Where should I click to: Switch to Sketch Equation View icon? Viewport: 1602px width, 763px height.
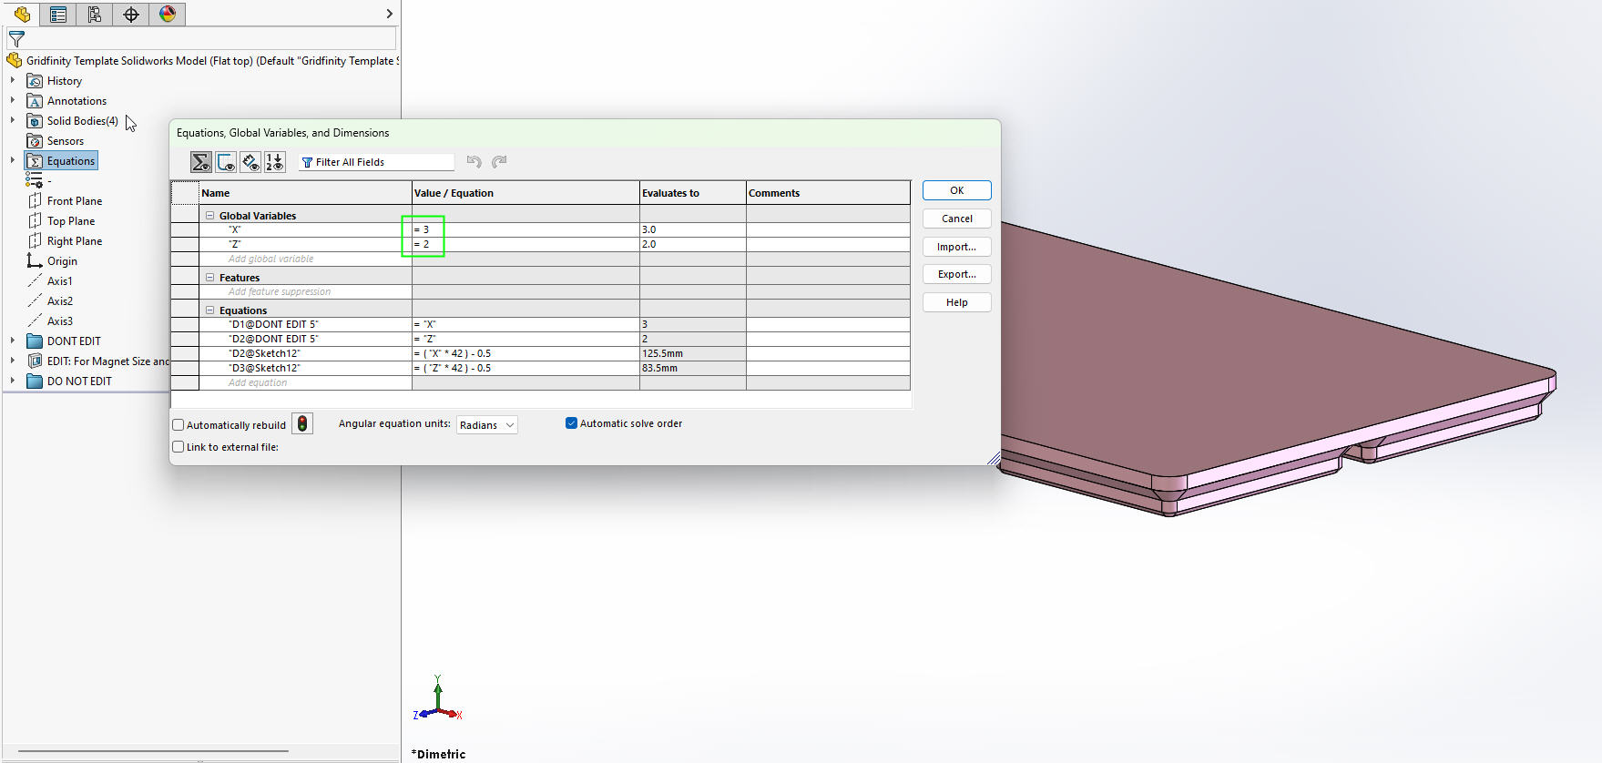[x=226, y=162]
